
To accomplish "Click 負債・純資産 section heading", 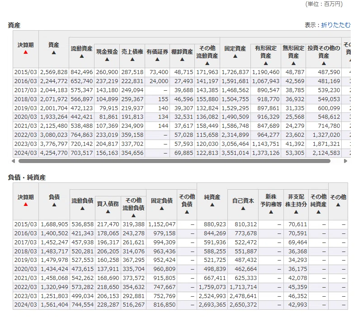I will click(x=27, y=177).
